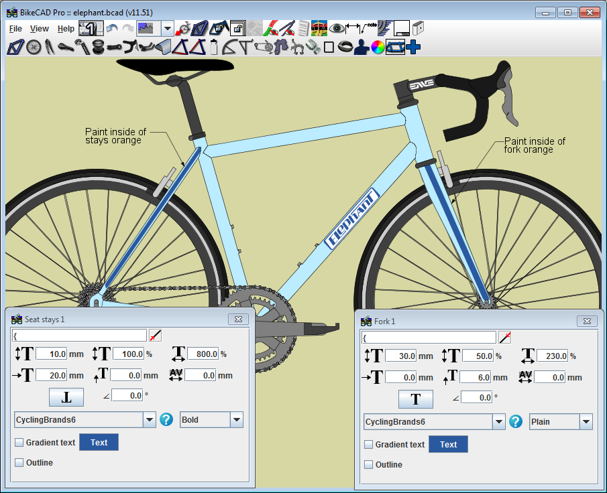This screenshot has width=607, height=493.
Task: Open the seatpost settings icon
Action: 82,47
